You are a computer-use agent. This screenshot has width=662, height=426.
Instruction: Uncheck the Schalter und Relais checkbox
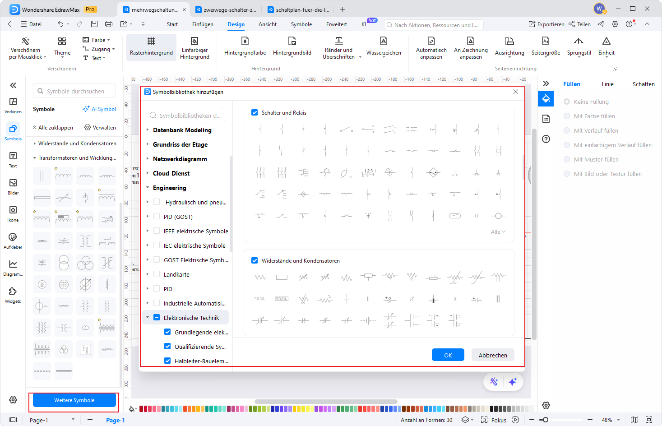[255, 112]
